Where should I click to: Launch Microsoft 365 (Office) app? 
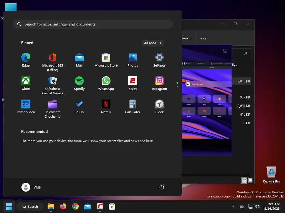tap(53, 62)
